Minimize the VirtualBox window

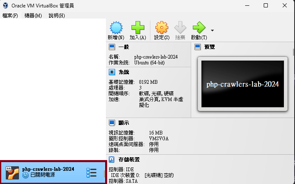[x=247, y=5]
